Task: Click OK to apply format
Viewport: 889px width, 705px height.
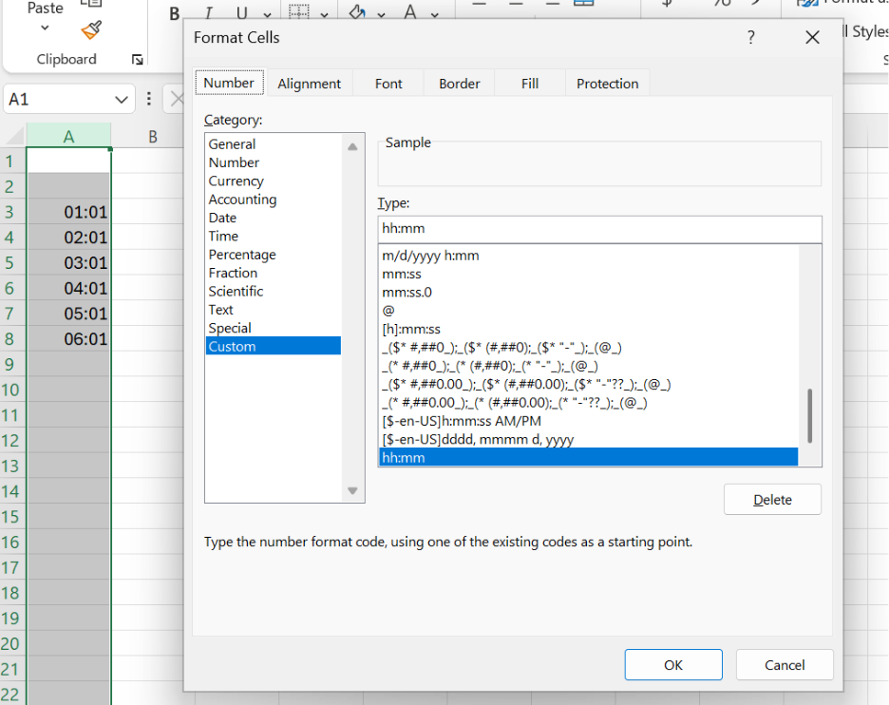Action: point(673,665)
